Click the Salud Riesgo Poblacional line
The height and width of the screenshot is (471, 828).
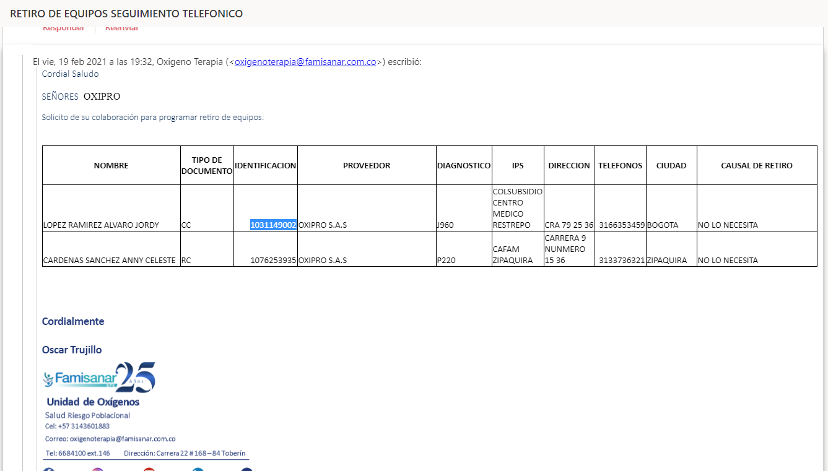point(87,415)
